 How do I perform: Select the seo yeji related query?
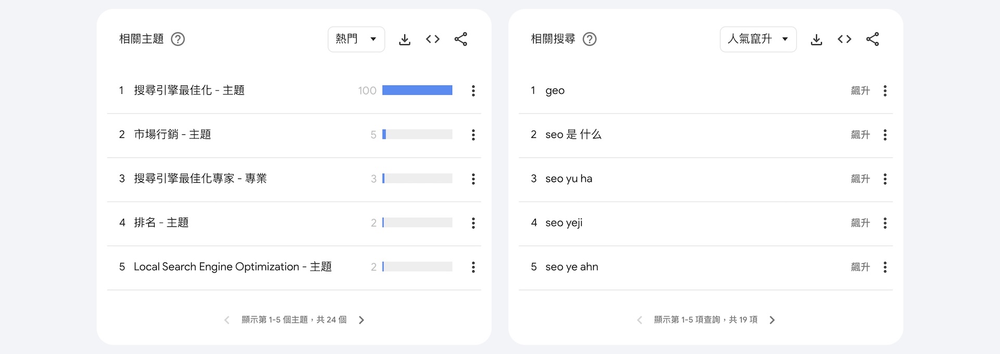point(564,223)
